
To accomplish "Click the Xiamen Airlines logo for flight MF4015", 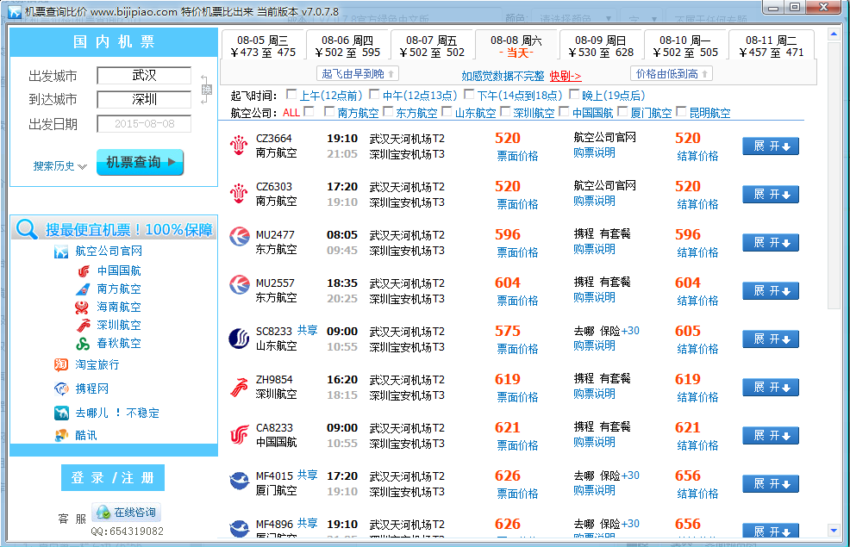I will point(239,483).
